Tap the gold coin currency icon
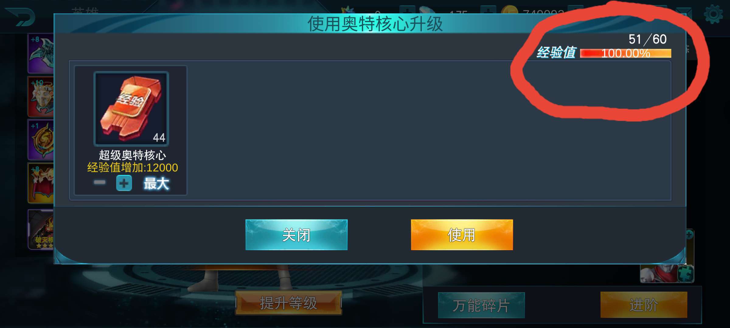The image size is (730, 328). point(509,11)
